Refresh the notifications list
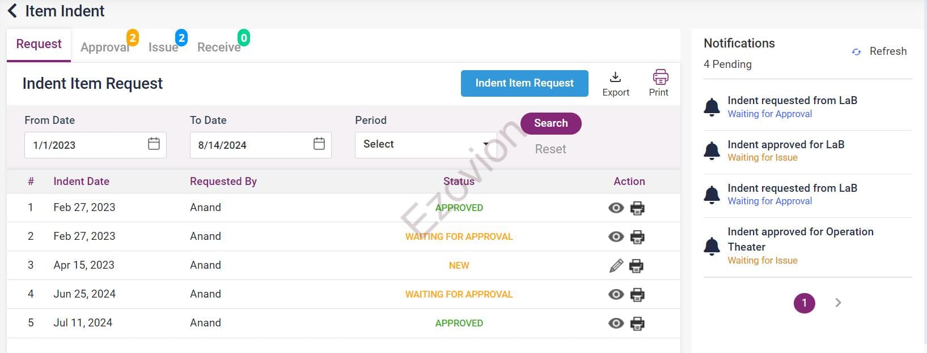This screenshot has height=353, width=927. click(x=879, y=51)
